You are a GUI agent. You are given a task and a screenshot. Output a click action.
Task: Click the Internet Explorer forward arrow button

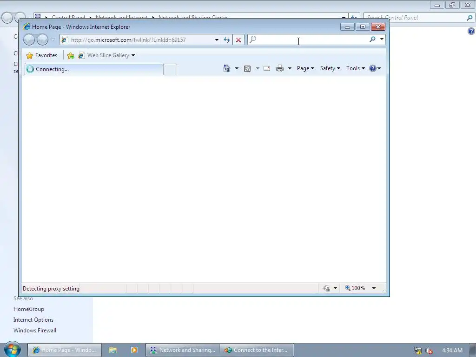coord(42,40)
